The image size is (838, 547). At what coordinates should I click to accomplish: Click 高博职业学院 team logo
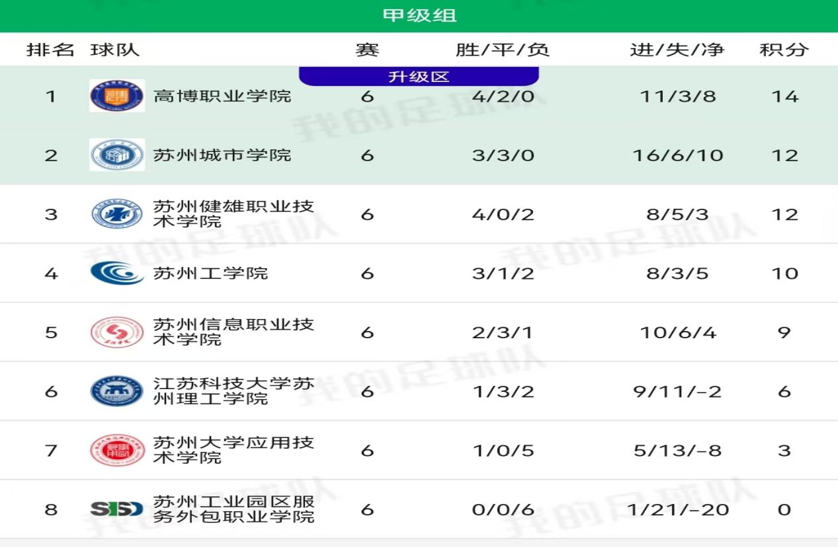click(117, 96)
